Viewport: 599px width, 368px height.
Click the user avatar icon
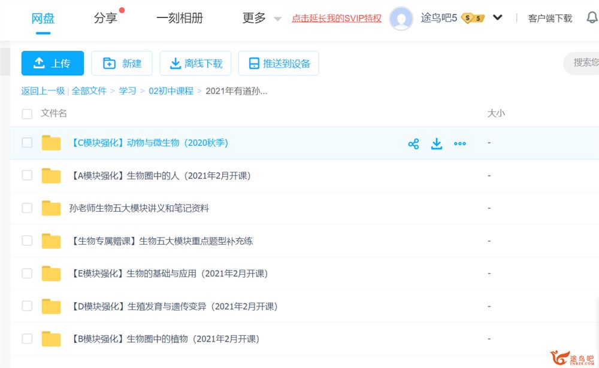click(x=401, y=18)
